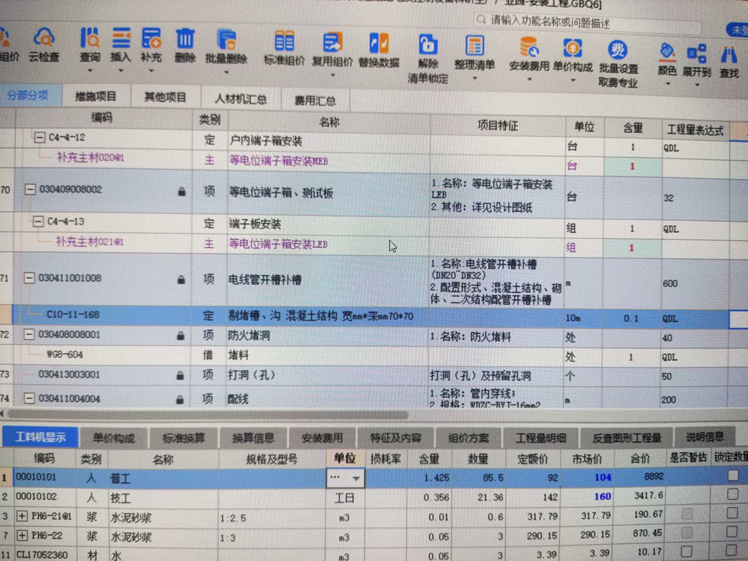Click the 颜色 paint bucket icon
748x561 pixels.
(667, 52)
